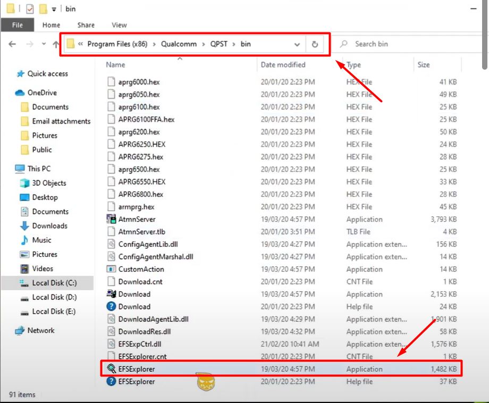
Task: Sort files by Type column header
Action: pyautogui.click(x=353, y=64)
